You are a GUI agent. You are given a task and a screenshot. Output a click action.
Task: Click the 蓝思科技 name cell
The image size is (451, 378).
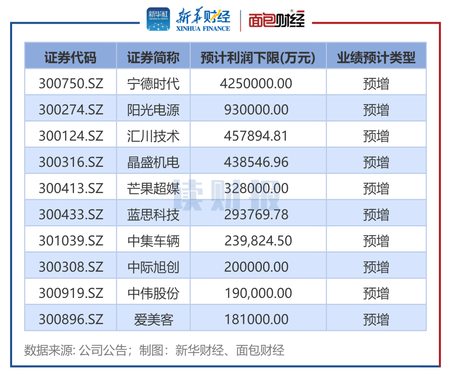153,215
